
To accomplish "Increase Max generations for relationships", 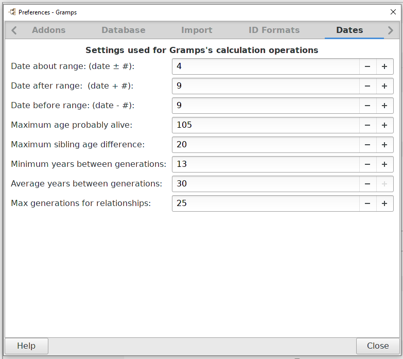I will 384,203.
